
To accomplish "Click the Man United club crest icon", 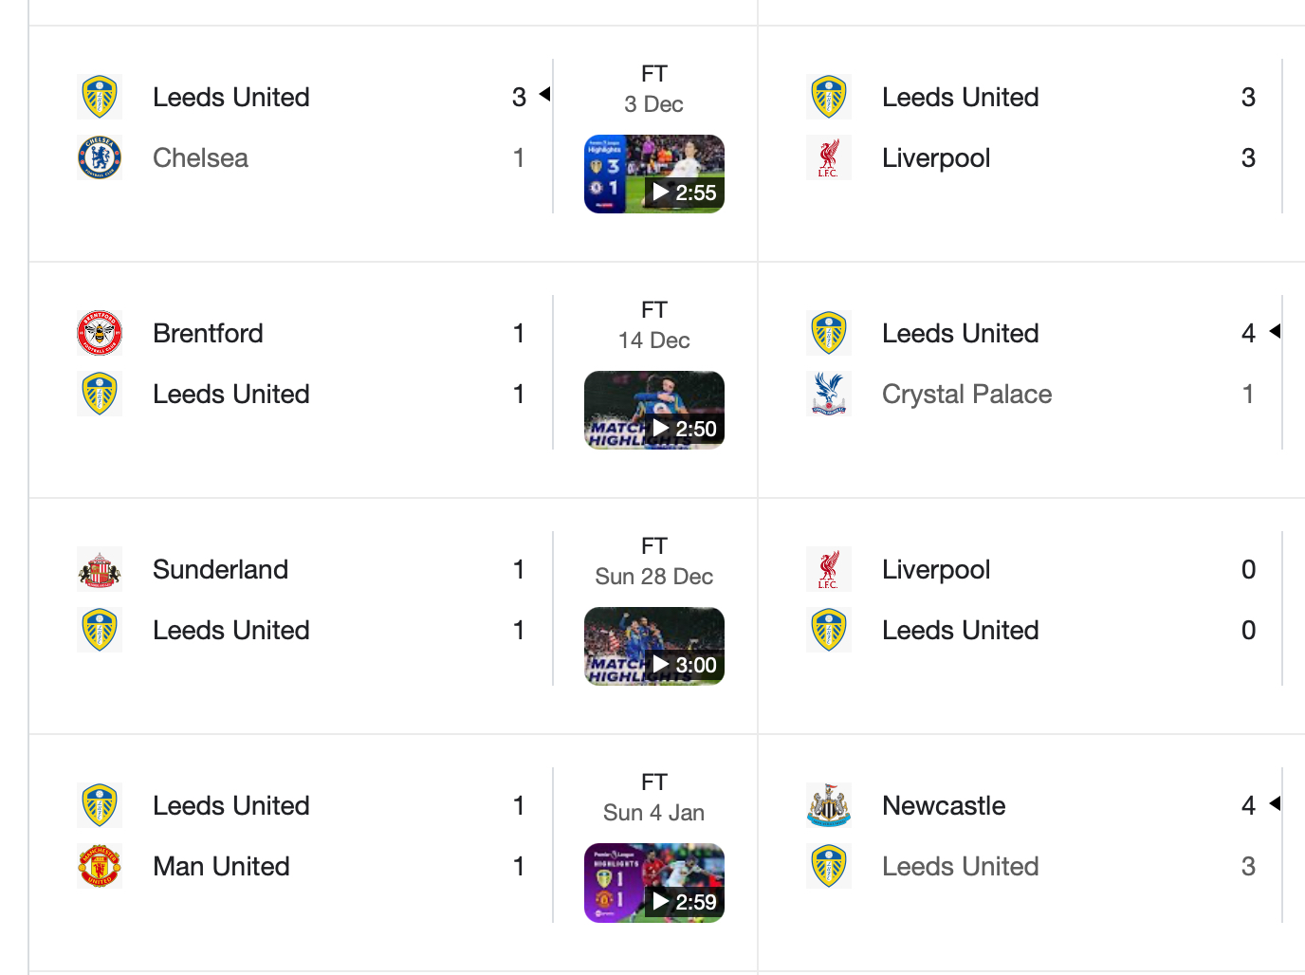I will [100, 867].
